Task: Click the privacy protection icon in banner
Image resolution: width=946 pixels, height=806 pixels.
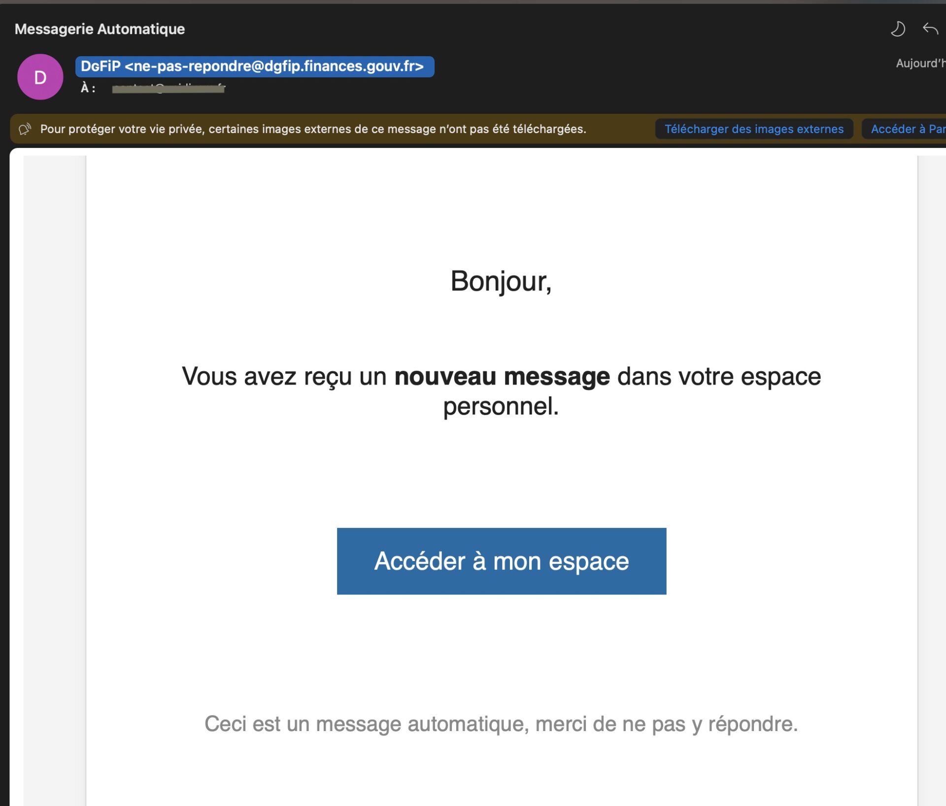Action: [x=25, y=129]
